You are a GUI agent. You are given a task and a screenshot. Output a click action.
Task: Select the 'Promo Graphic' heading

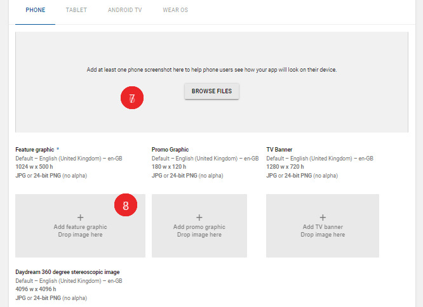[x=170, y=150]
